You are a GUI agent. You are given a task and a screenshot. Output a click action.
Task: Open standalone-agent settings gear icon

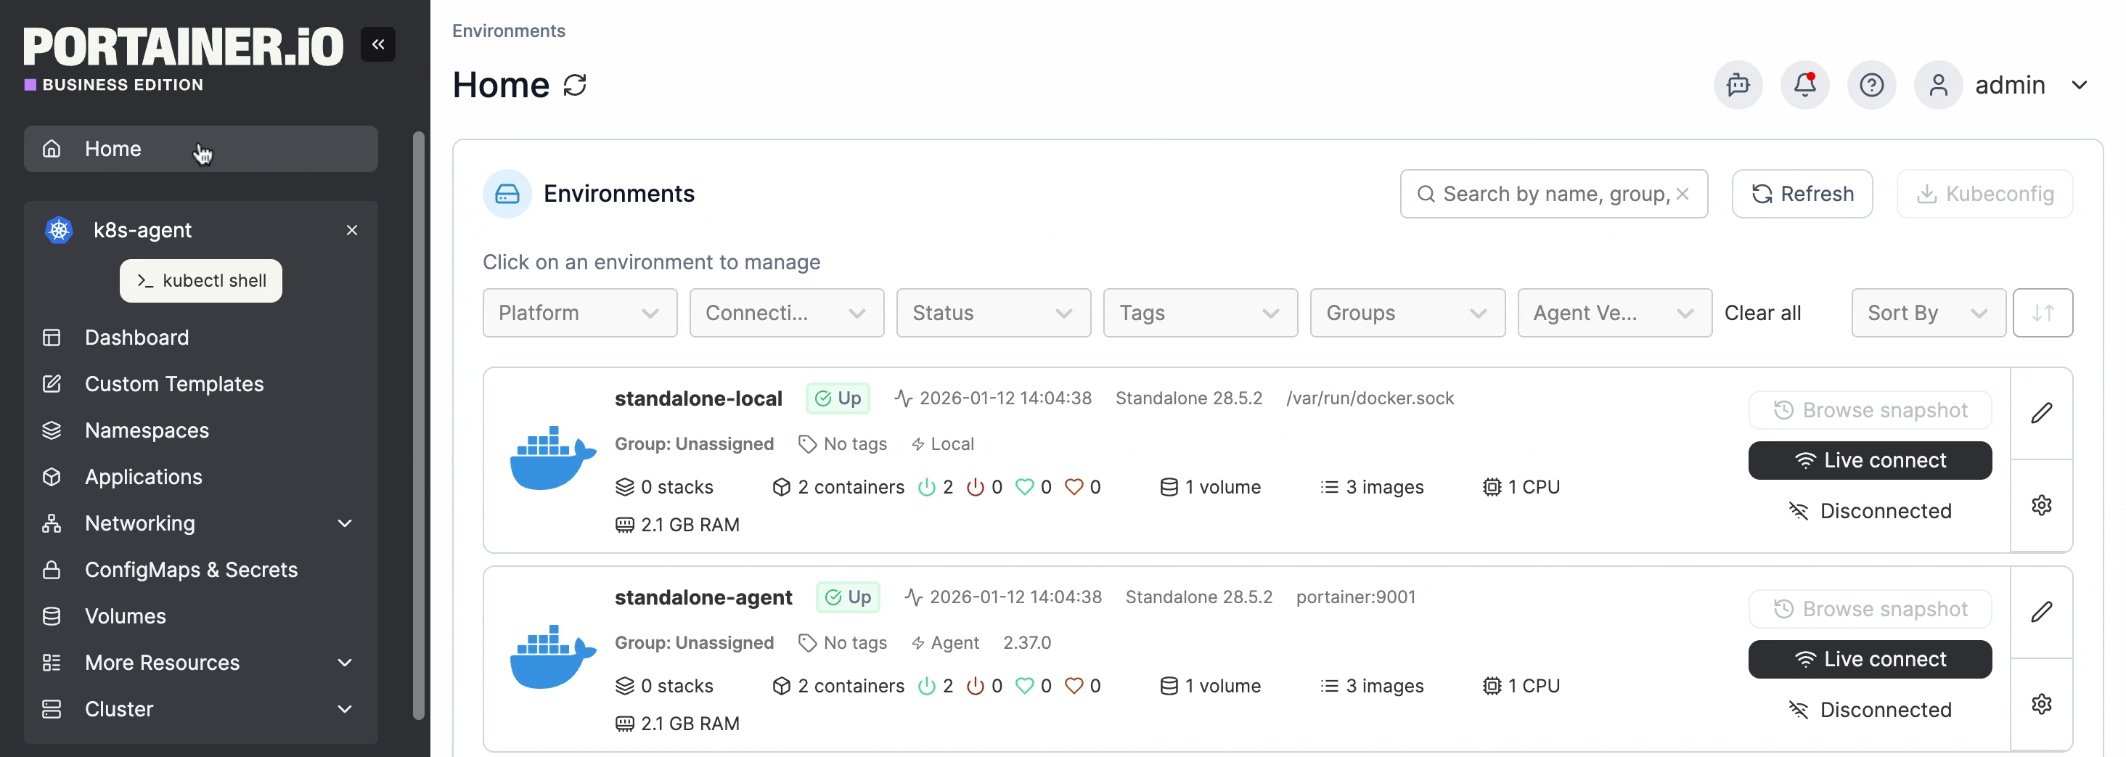pyautogui.click(x=2041, y=704)
